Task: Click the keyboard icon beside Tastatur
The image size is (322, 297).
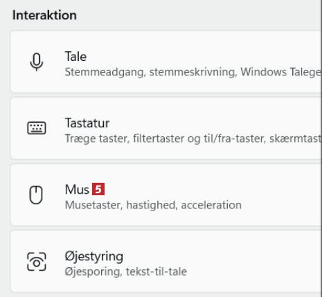Action: [x=37, y=128]
